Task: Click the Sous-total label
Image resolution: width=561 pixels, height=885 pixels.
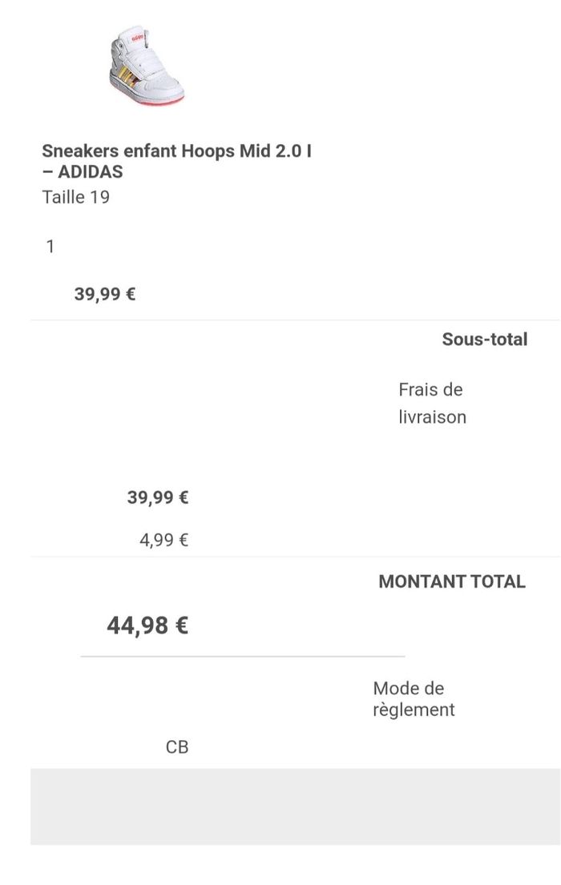Action: coord(484,340)
